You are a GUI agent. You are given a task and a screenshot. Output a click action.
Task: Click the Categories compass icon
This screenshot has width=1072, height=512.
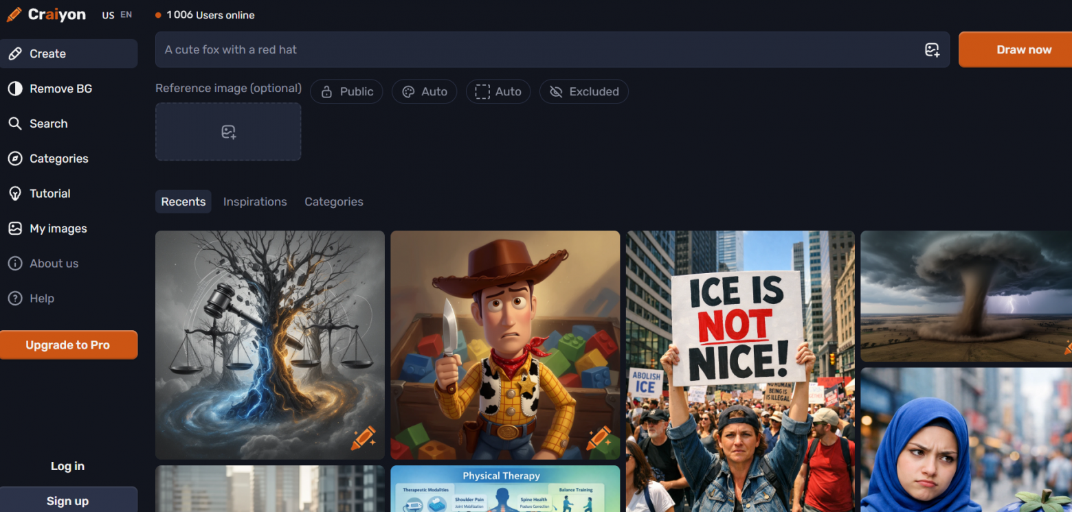pos(15,159)
